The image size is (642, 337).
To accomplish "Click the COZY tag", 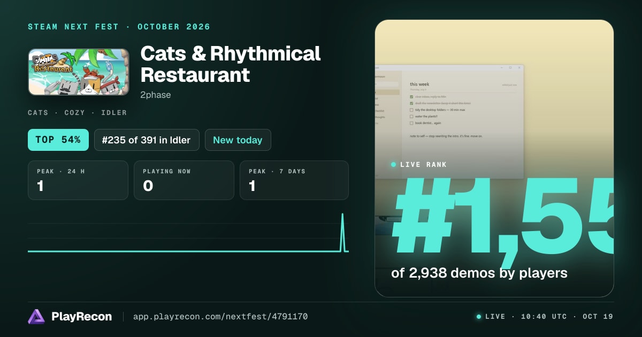I will [x=75, y=113].
